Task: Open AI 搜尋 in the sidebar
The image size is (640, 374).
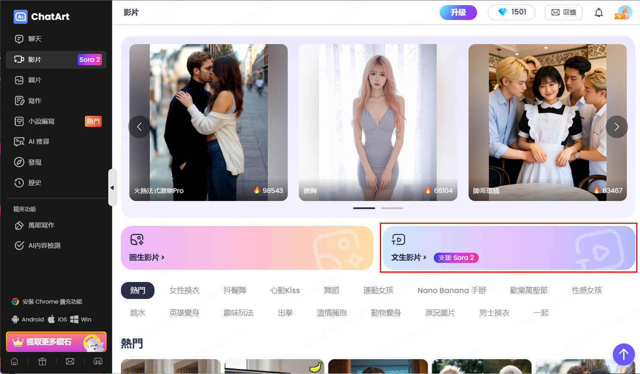Action: click(39, 142)
